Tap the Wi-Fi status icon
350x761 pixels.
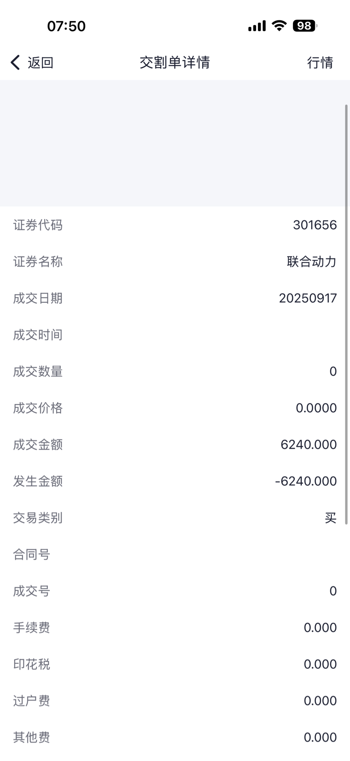tap(279, 26)
